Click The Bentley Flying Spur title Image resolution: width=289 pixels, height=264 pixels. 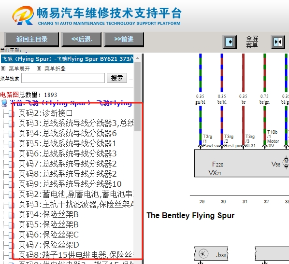click(x=190, y=216)
